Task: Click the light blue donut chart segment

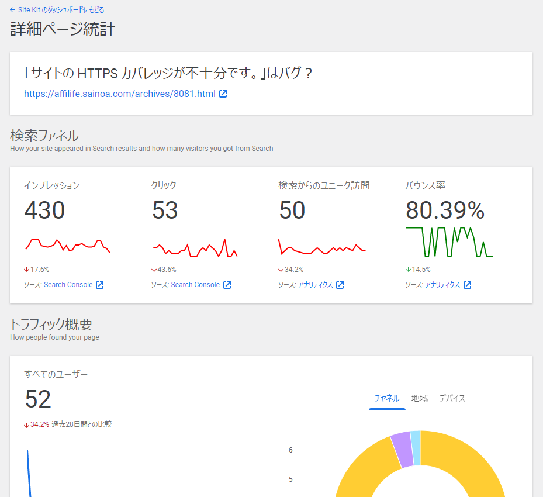Action: click(x=416, y=448)
